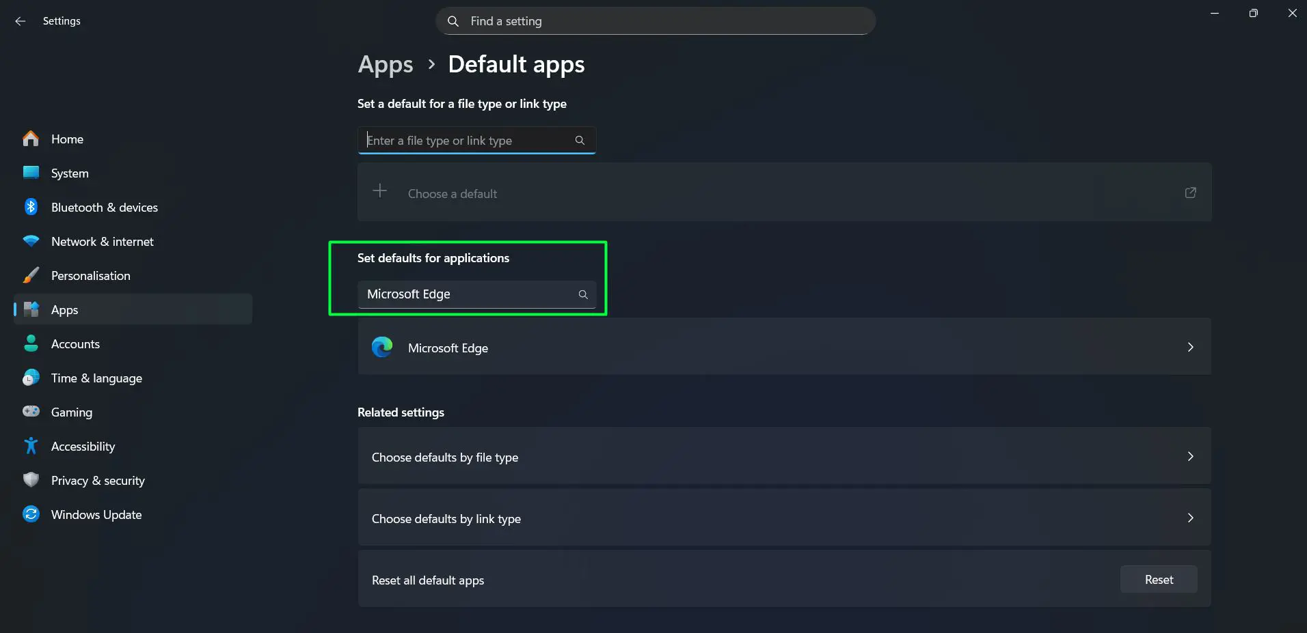Click the external link icon beside Choose a default

point(1190,193)
